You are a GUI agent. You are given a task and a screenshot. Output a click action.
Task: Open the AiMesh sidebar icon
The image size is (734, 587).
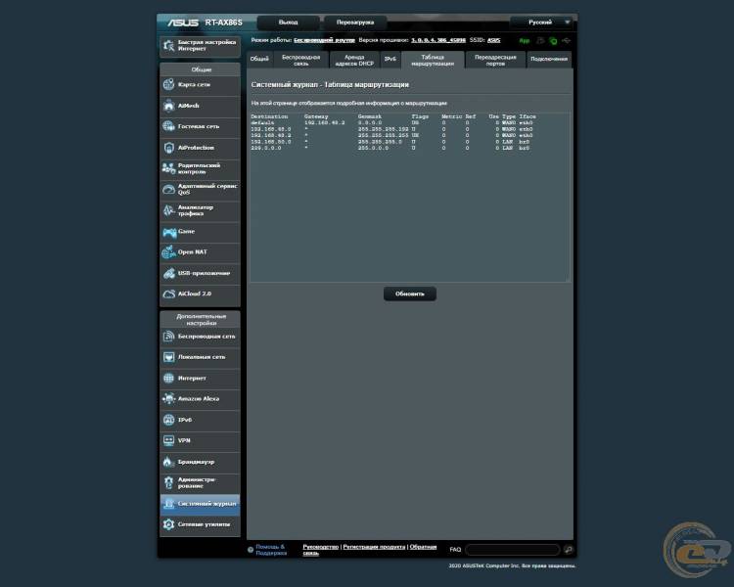click(x=168, y=106)
